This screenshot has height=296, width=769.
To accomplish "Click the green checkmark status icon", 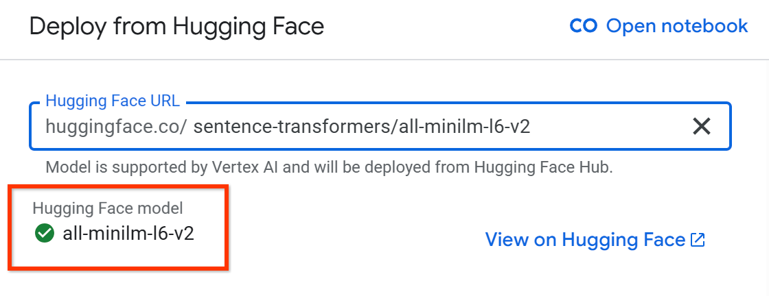I will pyautogui.click(x=45, y=234).
